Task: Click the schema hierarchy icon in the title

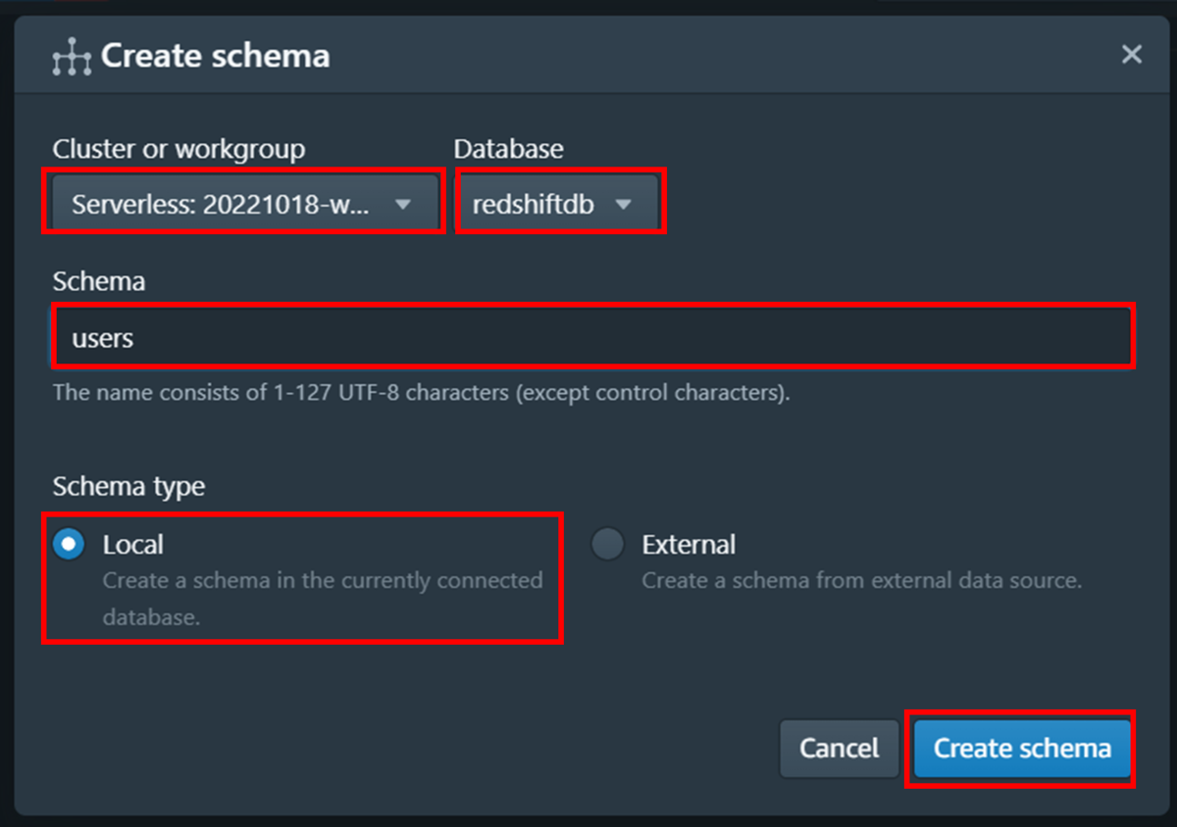Action: [x=71, y=57]
